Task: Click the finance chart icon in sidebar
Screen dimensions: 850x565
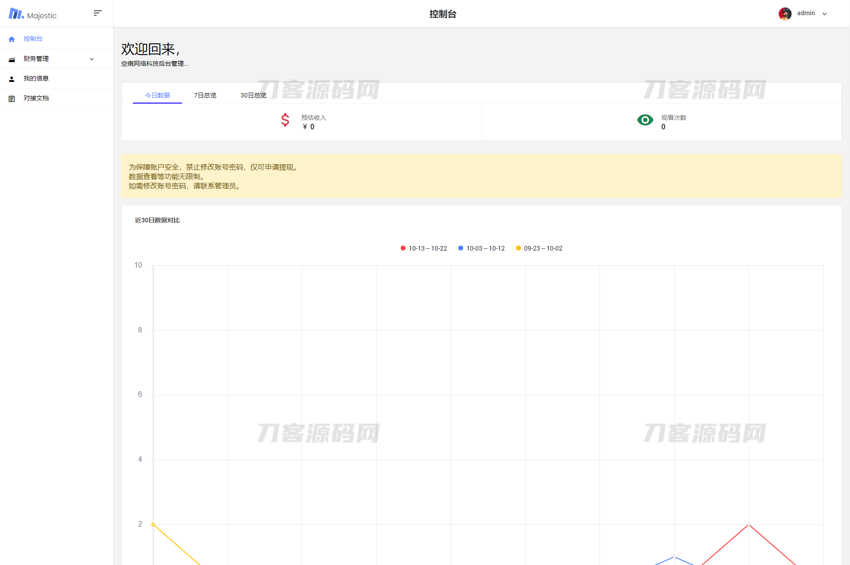Action: coord(12,59)
